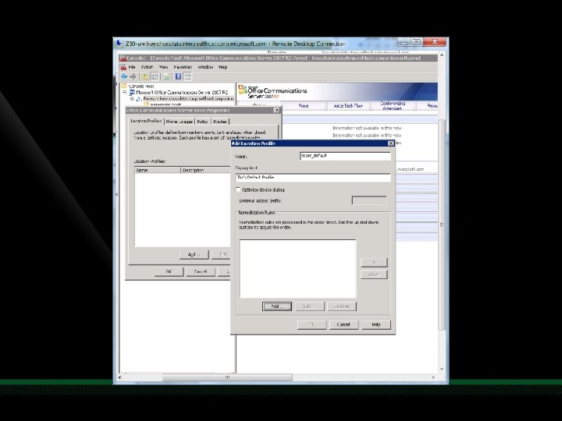The width and height of the screenshot is (562, 421).
Task: Click the show/hide action pane toolbar icon
Action: click(187, 76)
